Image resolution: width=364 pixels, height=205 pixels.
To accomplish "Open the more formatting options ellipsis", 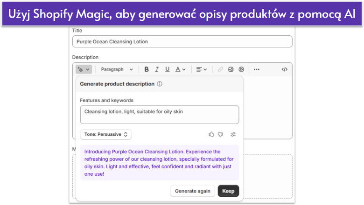I will click(257, 69).
